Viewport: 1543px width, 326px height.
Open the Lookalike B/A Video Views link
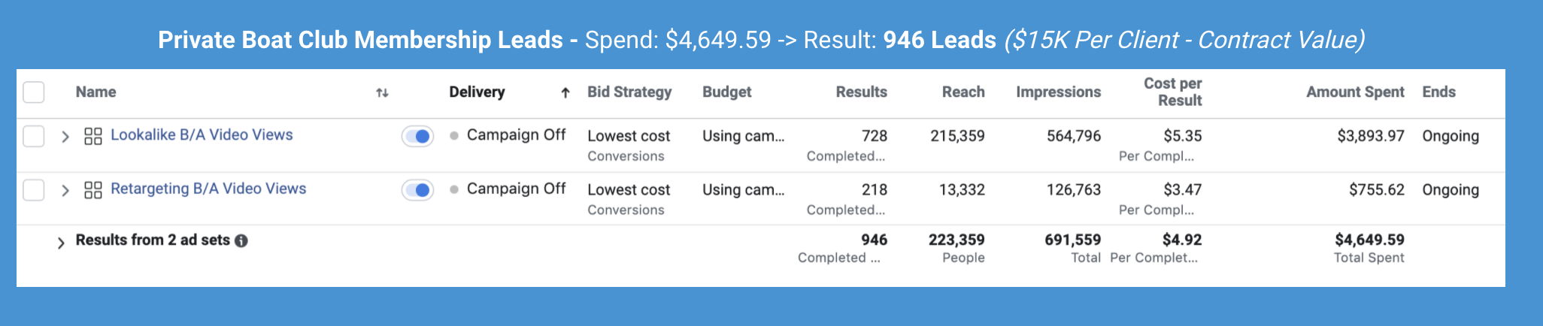(x=202, y=135)
